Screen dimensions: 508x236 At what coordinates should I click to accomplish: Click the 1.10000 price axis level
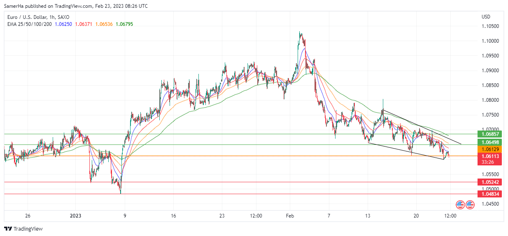(x=490, y=41)
